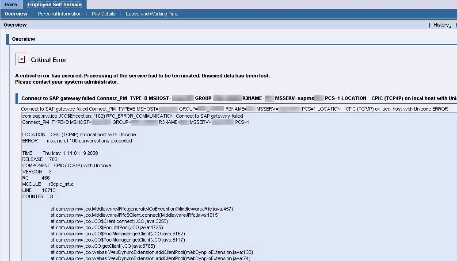457x261 pixels.
Task: Click the RFC_ERROR_COMMUNICATION exception line
Action: pos(132,116)
